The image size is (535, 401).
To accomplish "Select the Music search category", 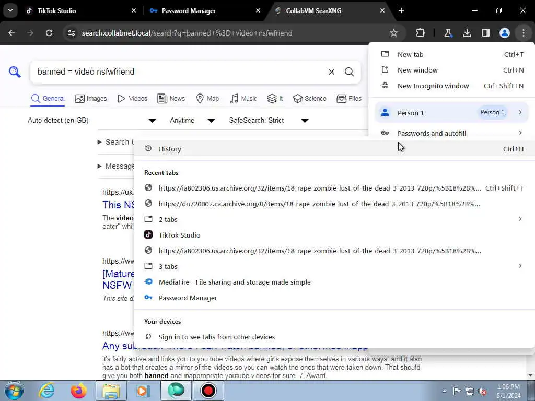I will 243,99.
